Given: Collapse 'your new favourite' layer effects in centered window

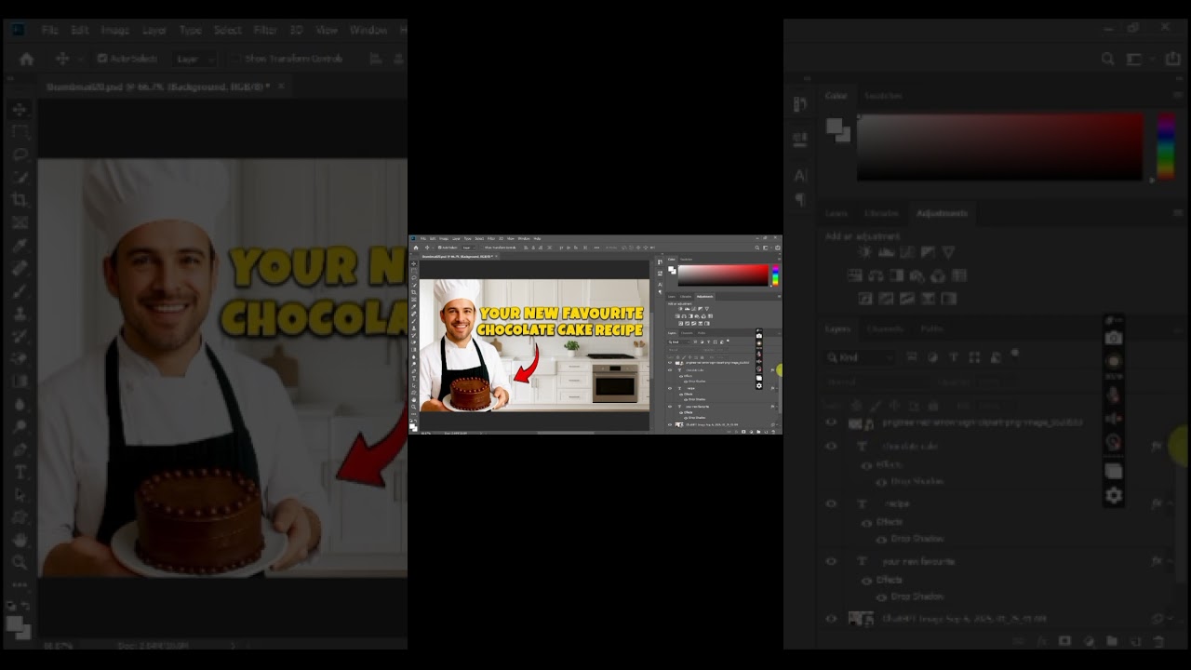Looking at the screenshot, I should coord(776,407).
